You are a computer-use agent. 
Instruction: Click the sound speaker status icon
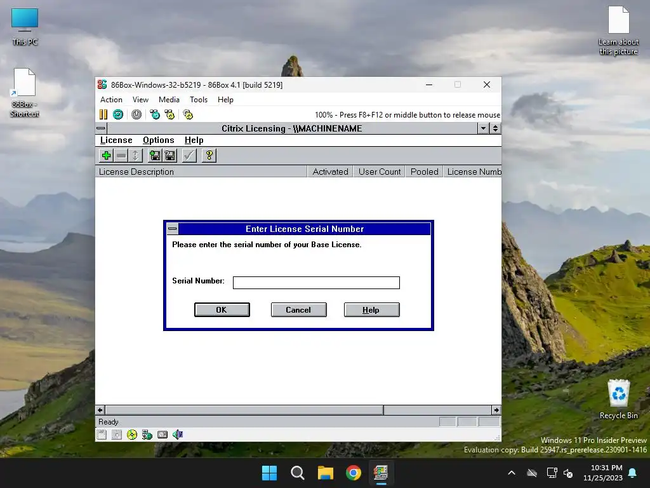178,435
